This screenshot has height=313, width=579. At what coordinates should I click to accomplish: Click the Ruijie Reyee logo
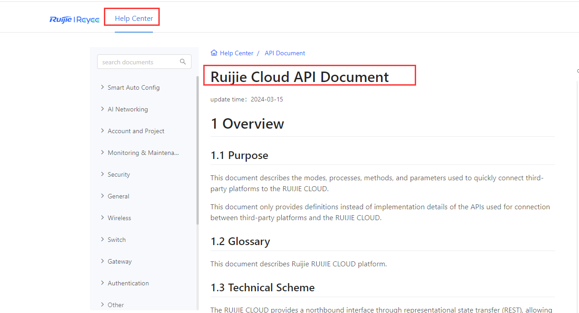pyautogui.click(x=74, y=19)
